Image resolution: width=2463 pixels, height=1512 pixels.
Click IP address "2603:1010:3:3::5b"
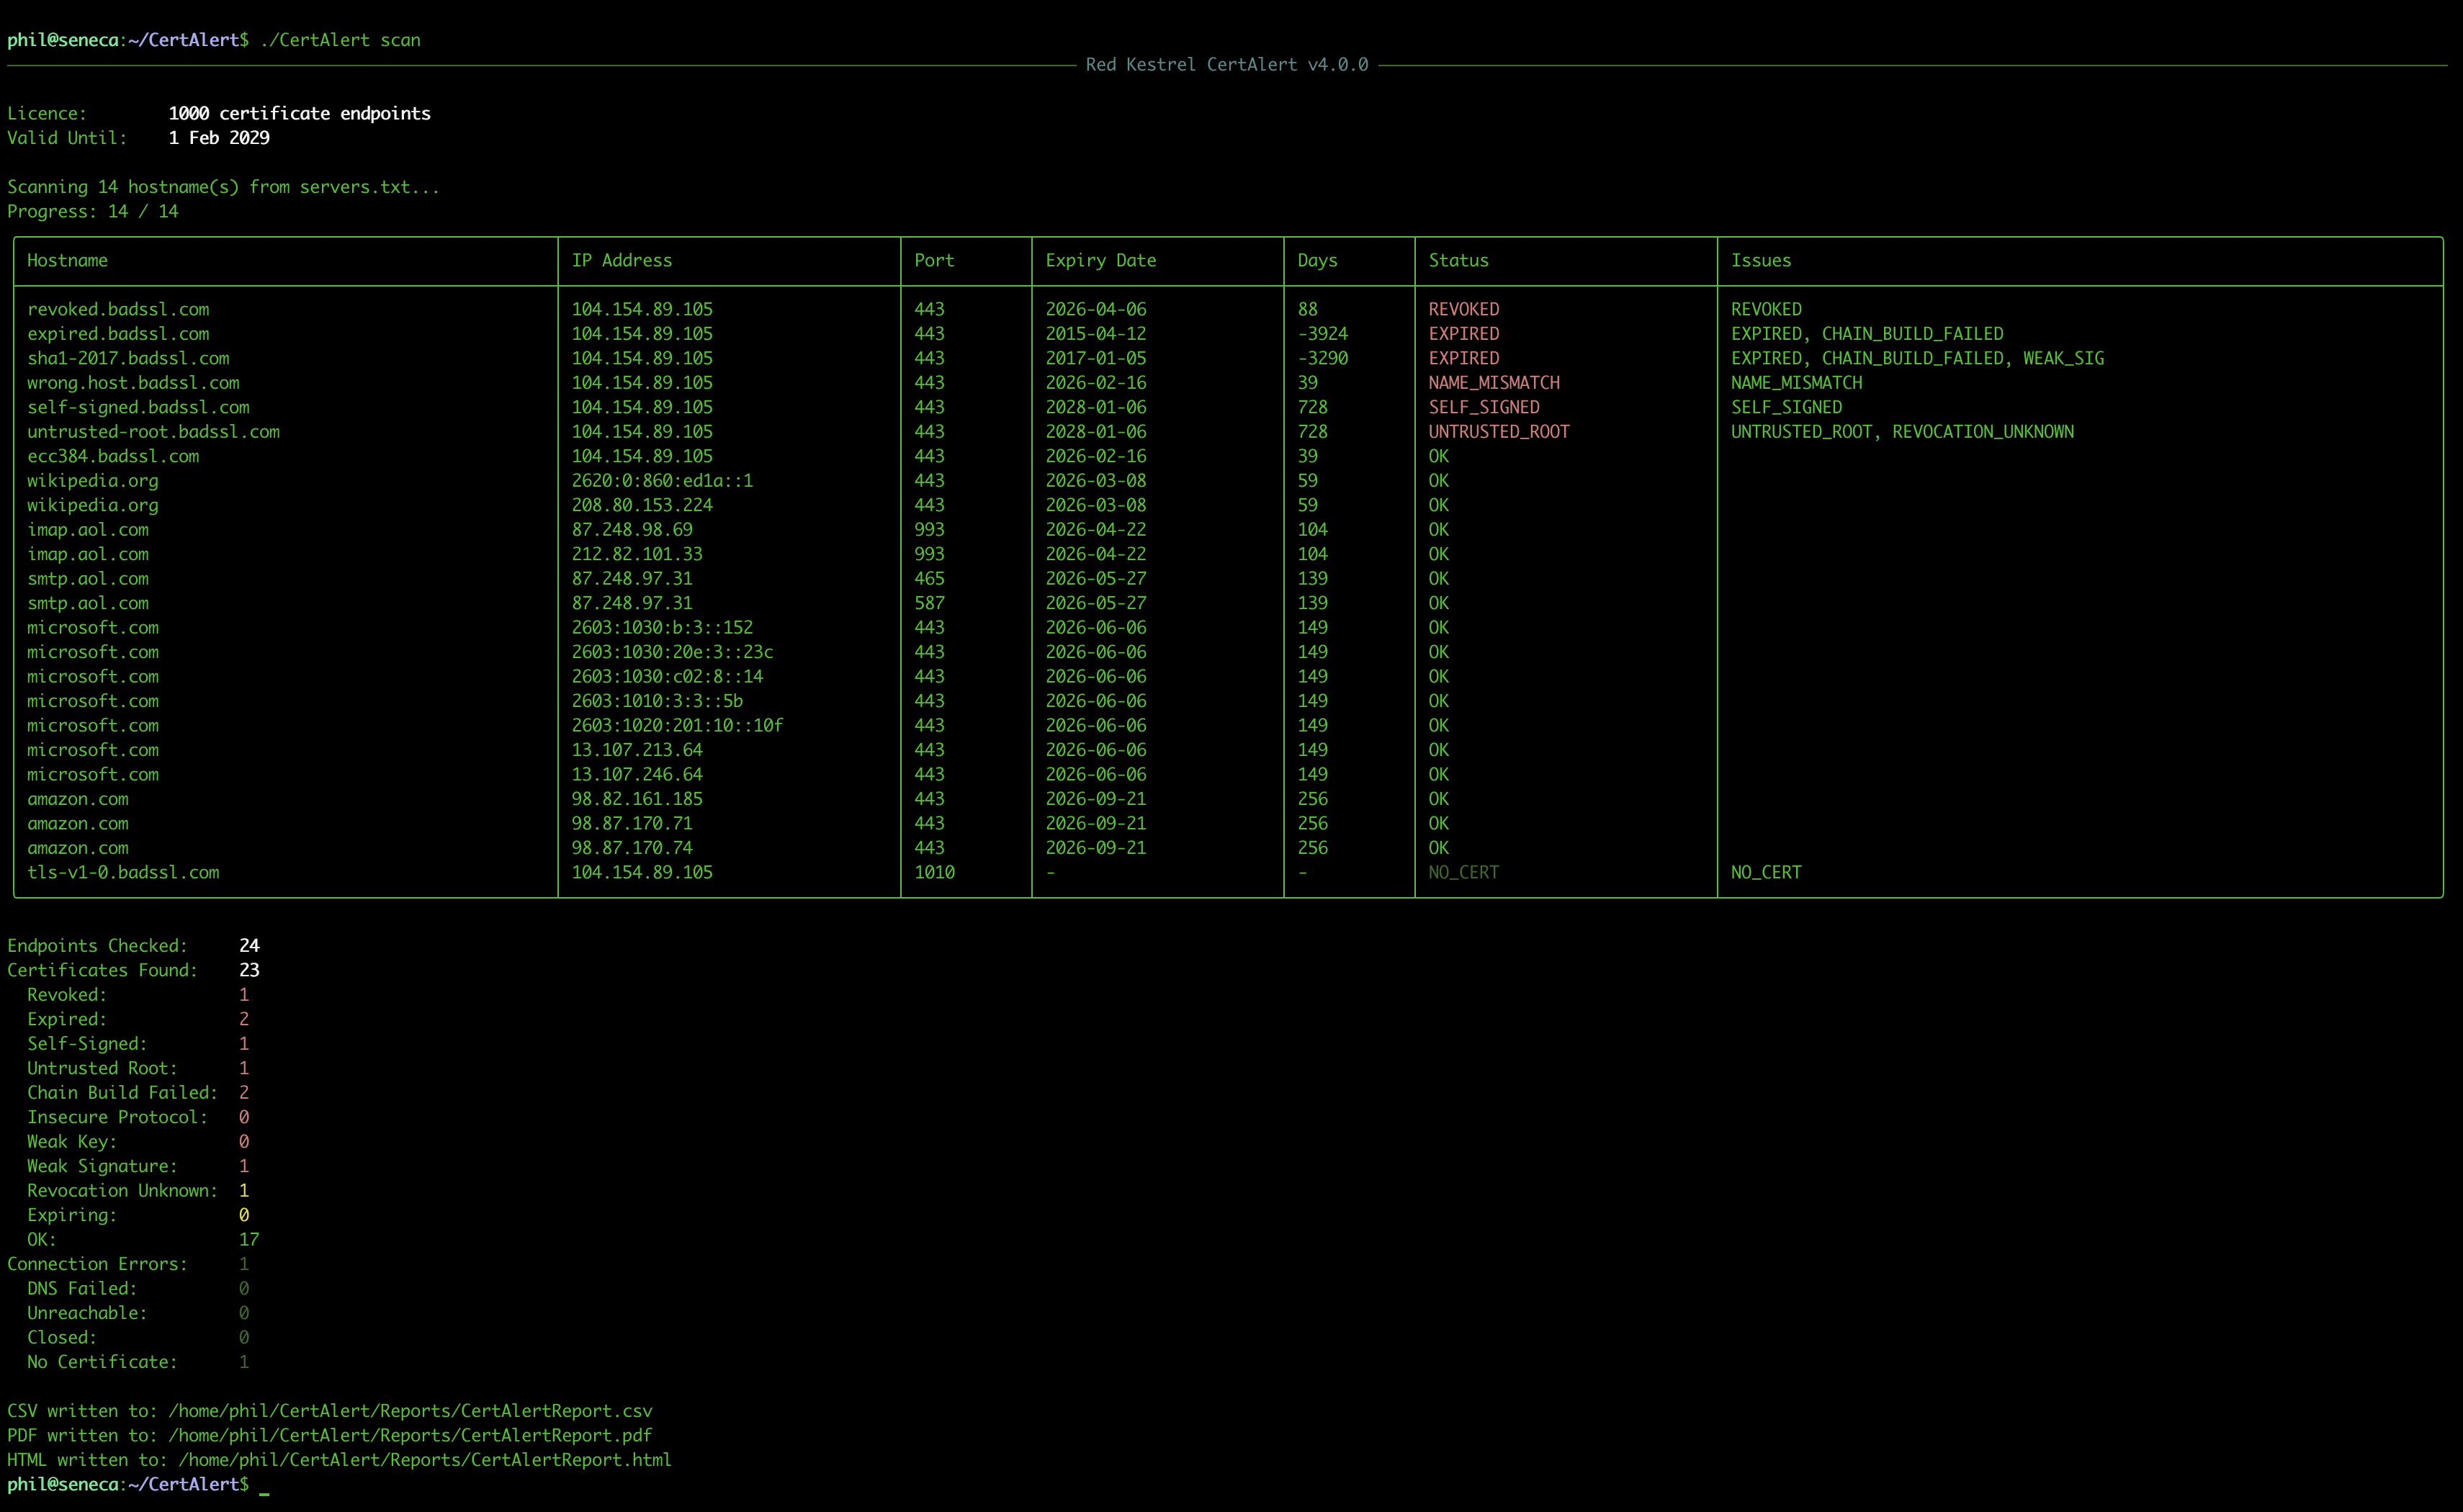click(657, 701)
